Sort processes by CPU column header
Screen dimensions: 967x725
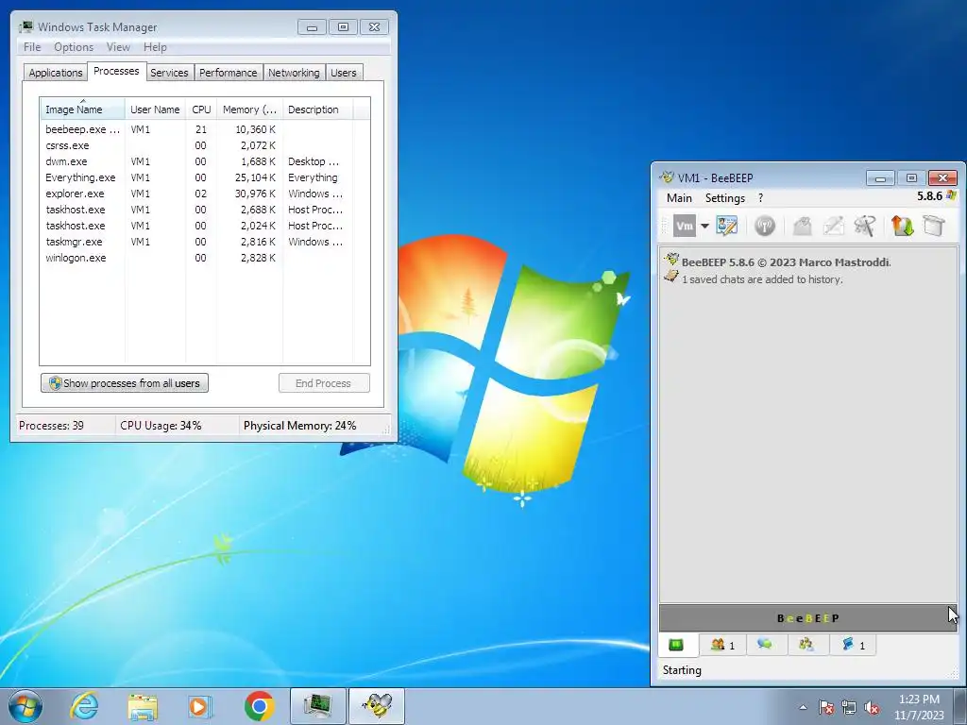click(x=201, y=110)
